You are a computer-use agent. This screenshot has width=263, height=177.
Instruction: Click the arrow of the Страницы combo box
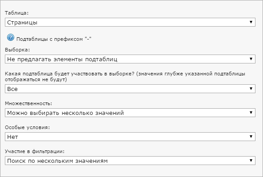251,22
